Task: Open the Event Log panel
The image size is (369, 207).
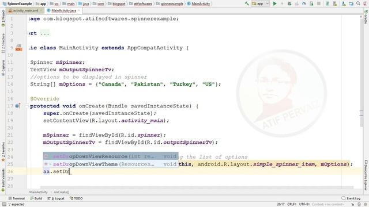Action: tap(351, 198)
